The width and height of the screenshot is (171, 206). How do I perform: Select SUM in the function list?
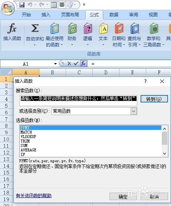point(91,145)
